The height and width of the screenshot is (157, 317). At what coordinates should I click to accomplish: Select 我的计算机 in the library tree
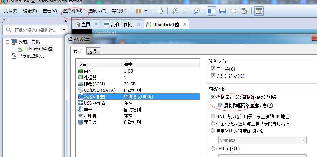(29, 42)
